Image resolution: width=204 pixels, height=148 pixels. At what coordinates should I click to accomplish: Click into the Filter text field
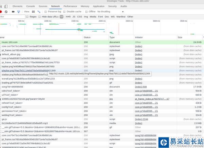pyautogui.click(x=13, y=17)
